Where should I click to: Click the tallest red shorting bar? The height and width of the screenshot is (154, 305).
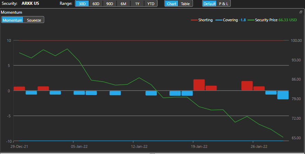[x=199, y=85]
